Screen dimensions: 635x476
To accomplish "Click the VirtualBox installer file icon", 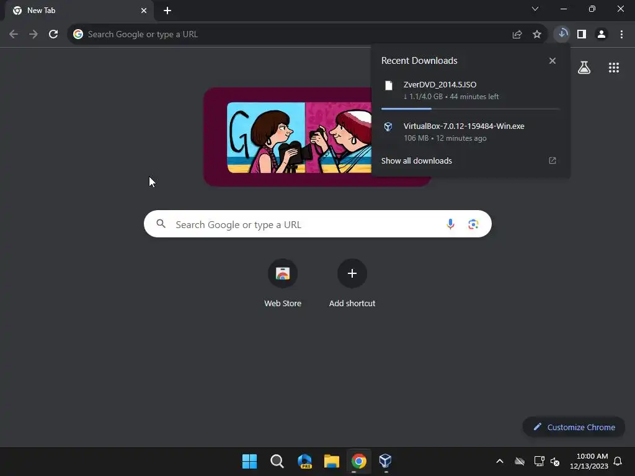I will pos(388,126).
